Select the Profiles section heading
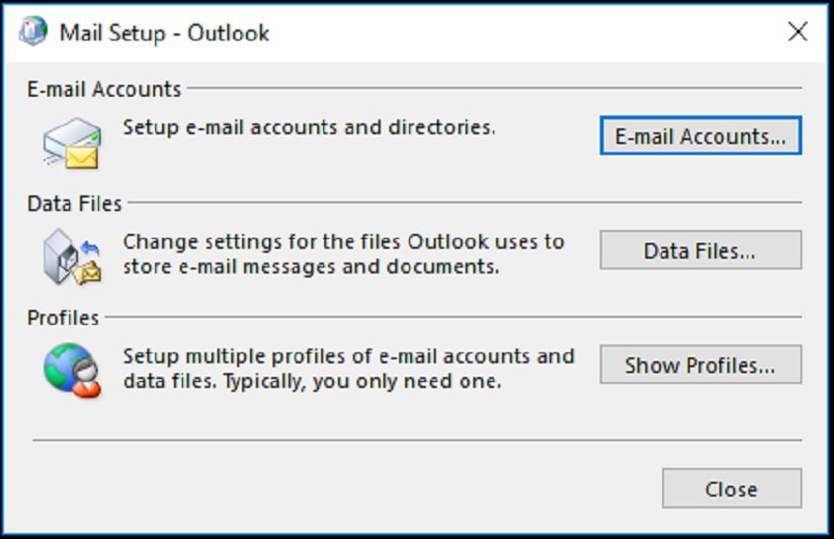The height and width of the screenshot is (539, 834). (x=63, y=318)
